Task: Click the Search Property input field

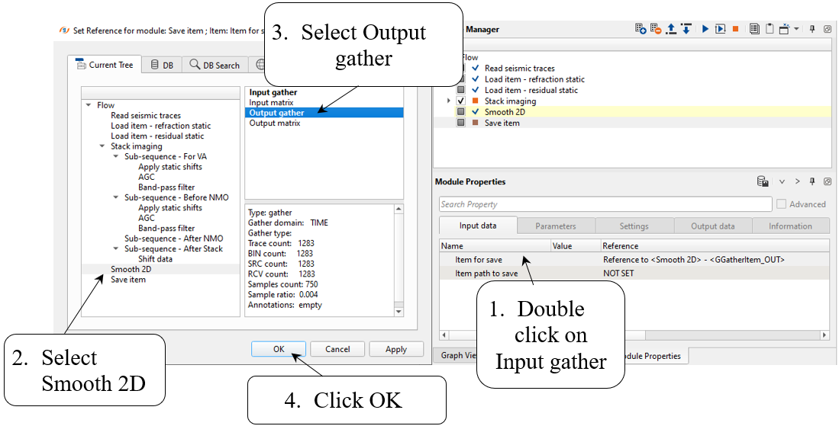Action: pos(605,204)
